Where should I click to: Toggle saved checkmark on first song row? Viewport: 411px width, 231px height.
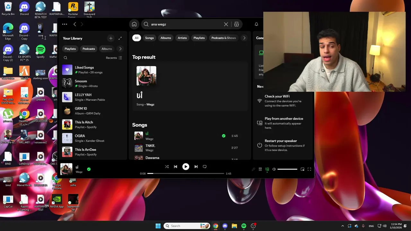(223, 136)
